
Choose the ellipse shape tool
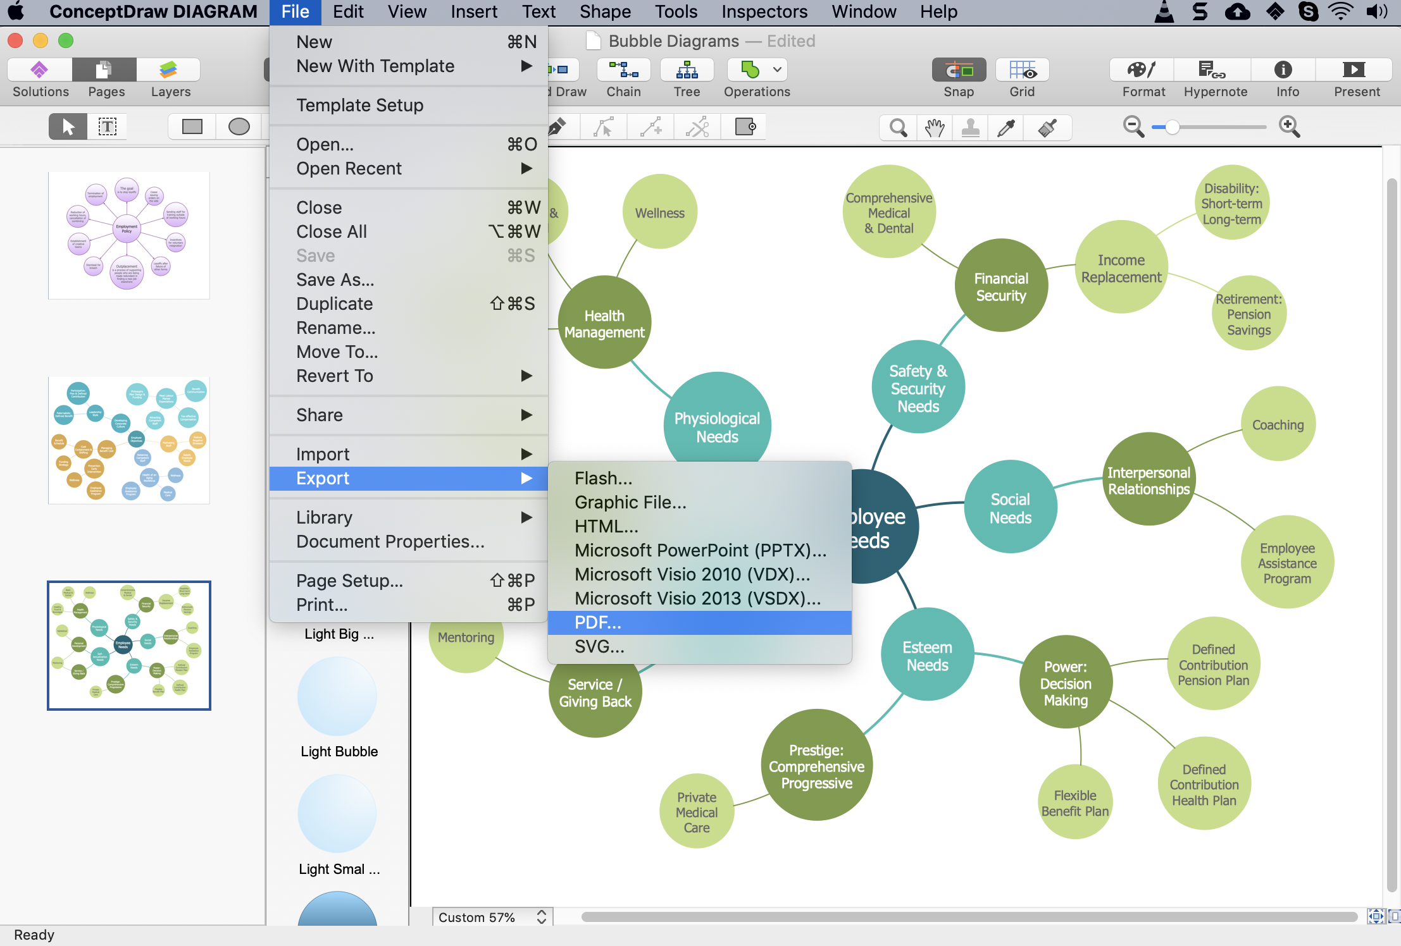click(x=239, y=127)
